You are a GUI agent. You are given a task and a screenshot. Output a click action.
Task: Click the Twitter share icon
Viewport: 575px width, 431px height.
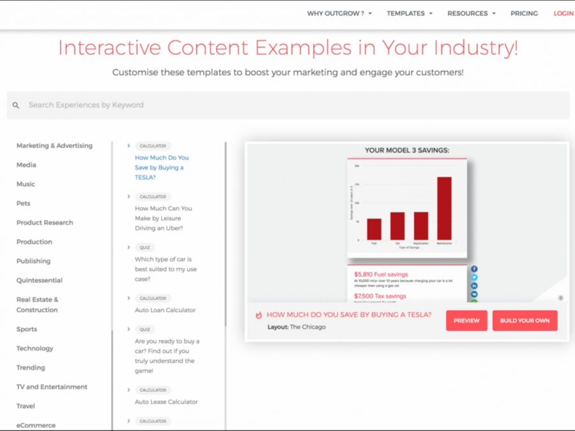coord(475,278)
